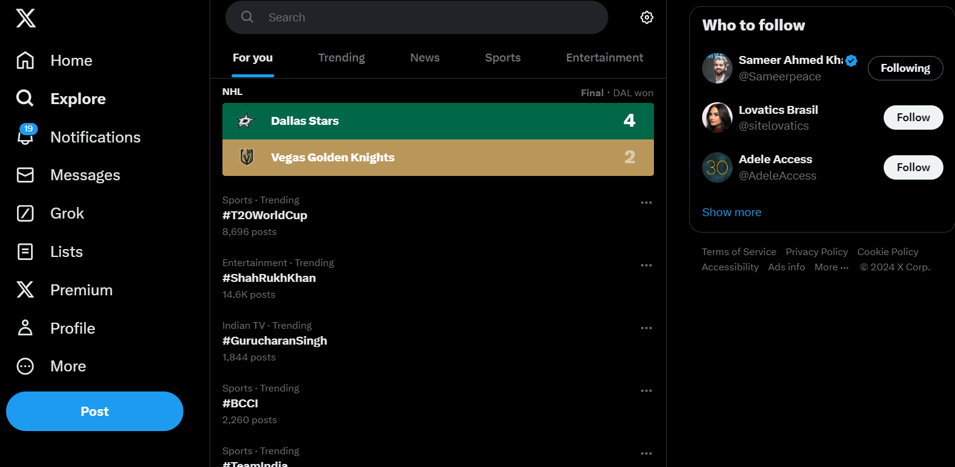The image size is (955, 467).
Task: Click the Dallas Stars team logo
Action: click(246, 121)
